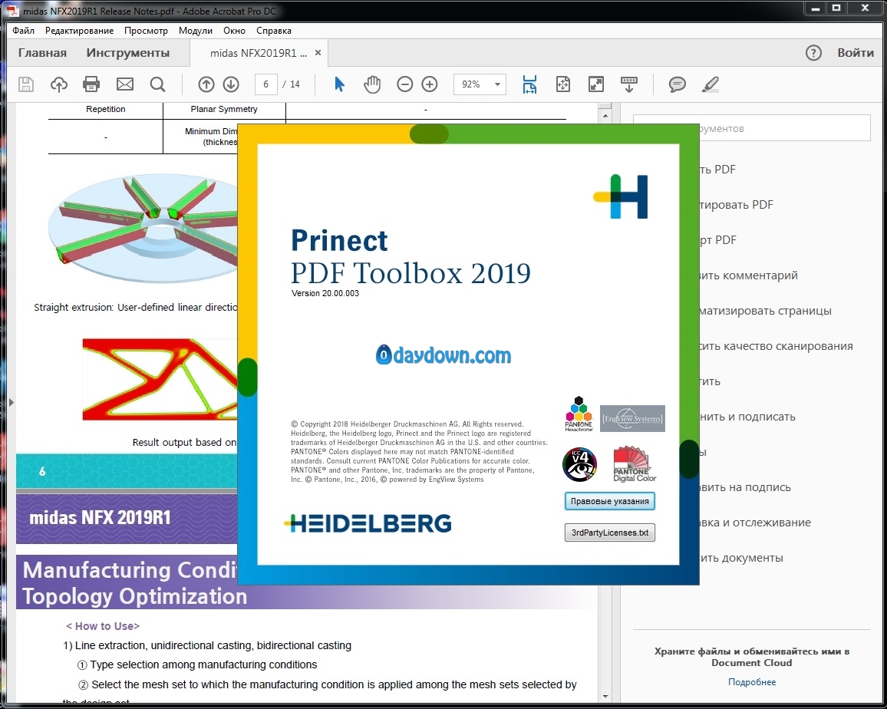Open the Find text magnifier icon
Viewport: 887px width, 709px height.
(x=157, y=84)
